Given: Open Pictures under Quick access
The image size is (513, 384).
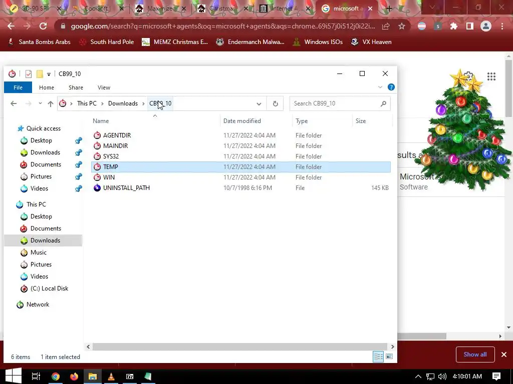Looking at the screenshot, I should tap(41, 176).
